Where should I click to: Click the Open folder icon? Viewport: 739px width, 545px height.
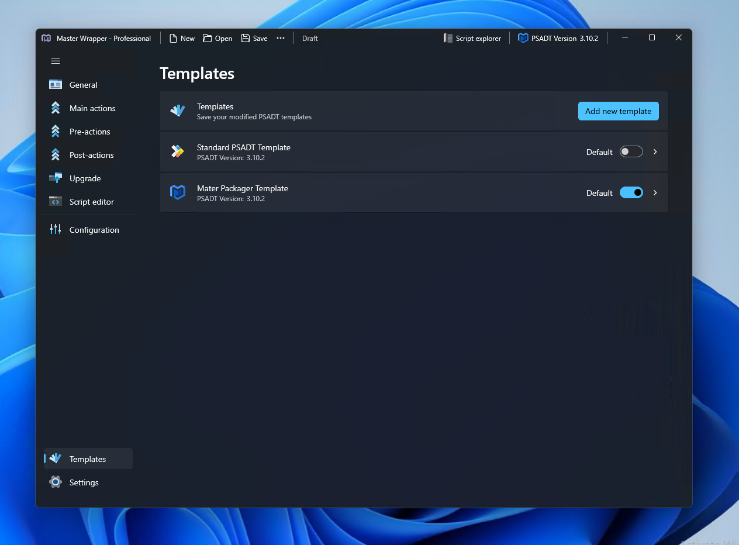[208, 38]
